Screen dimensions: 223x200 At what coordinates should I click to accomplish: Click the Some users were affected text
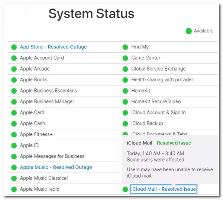click(x=155, y=160)
